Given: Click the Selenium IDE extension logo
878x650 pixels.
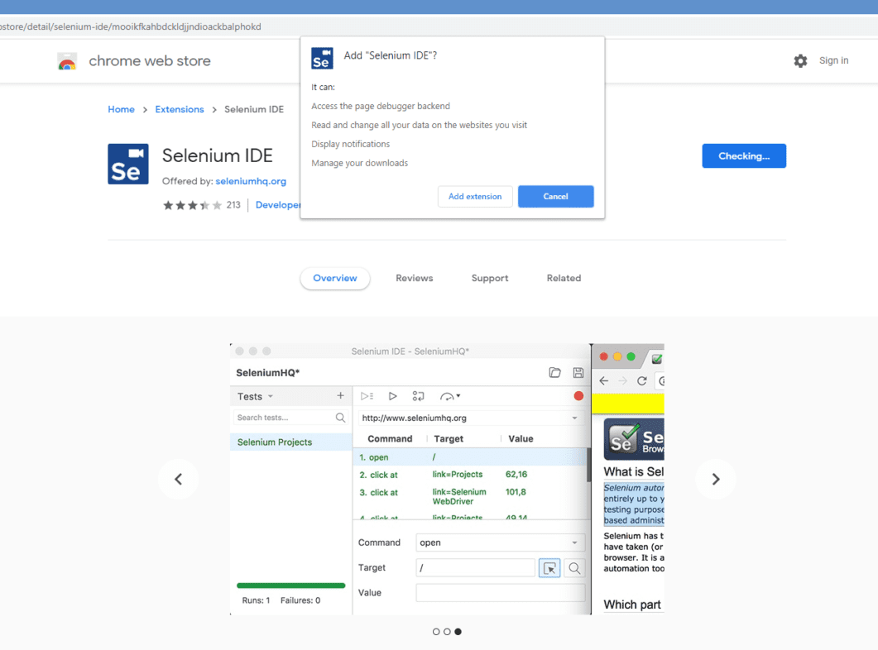Looking at the screenshot, I should point(128,164).
